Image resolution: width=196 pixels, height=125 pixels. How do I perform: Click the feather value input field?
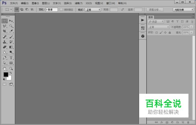[x=52, y=10]
